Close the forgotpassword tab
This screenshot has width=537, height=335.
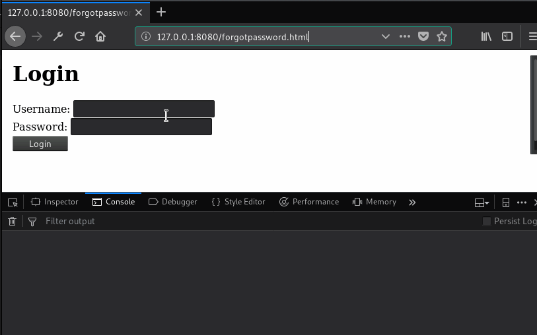(x=139, y=13)
